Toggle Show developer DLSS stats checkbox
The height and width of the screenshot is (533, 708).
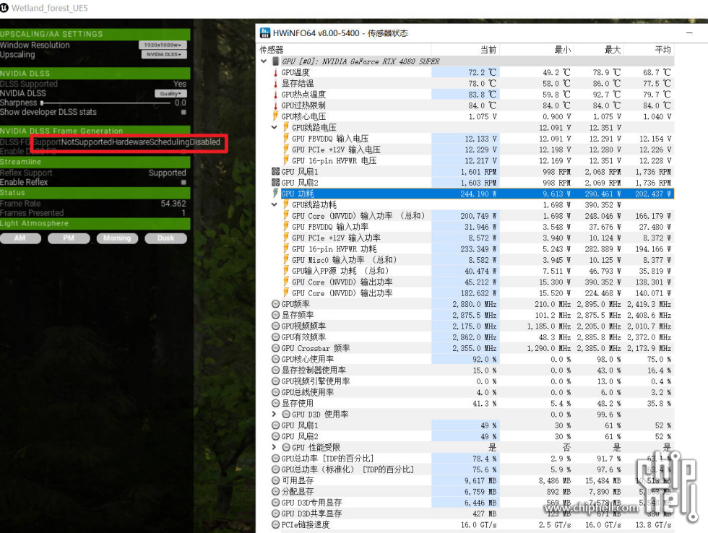point(184,112)
